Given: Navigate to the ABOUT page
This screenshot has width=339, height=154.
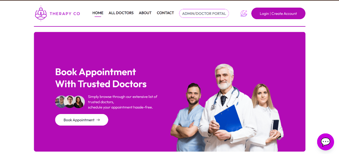Looking at the screenshot, I should click(x=145, y=13).
